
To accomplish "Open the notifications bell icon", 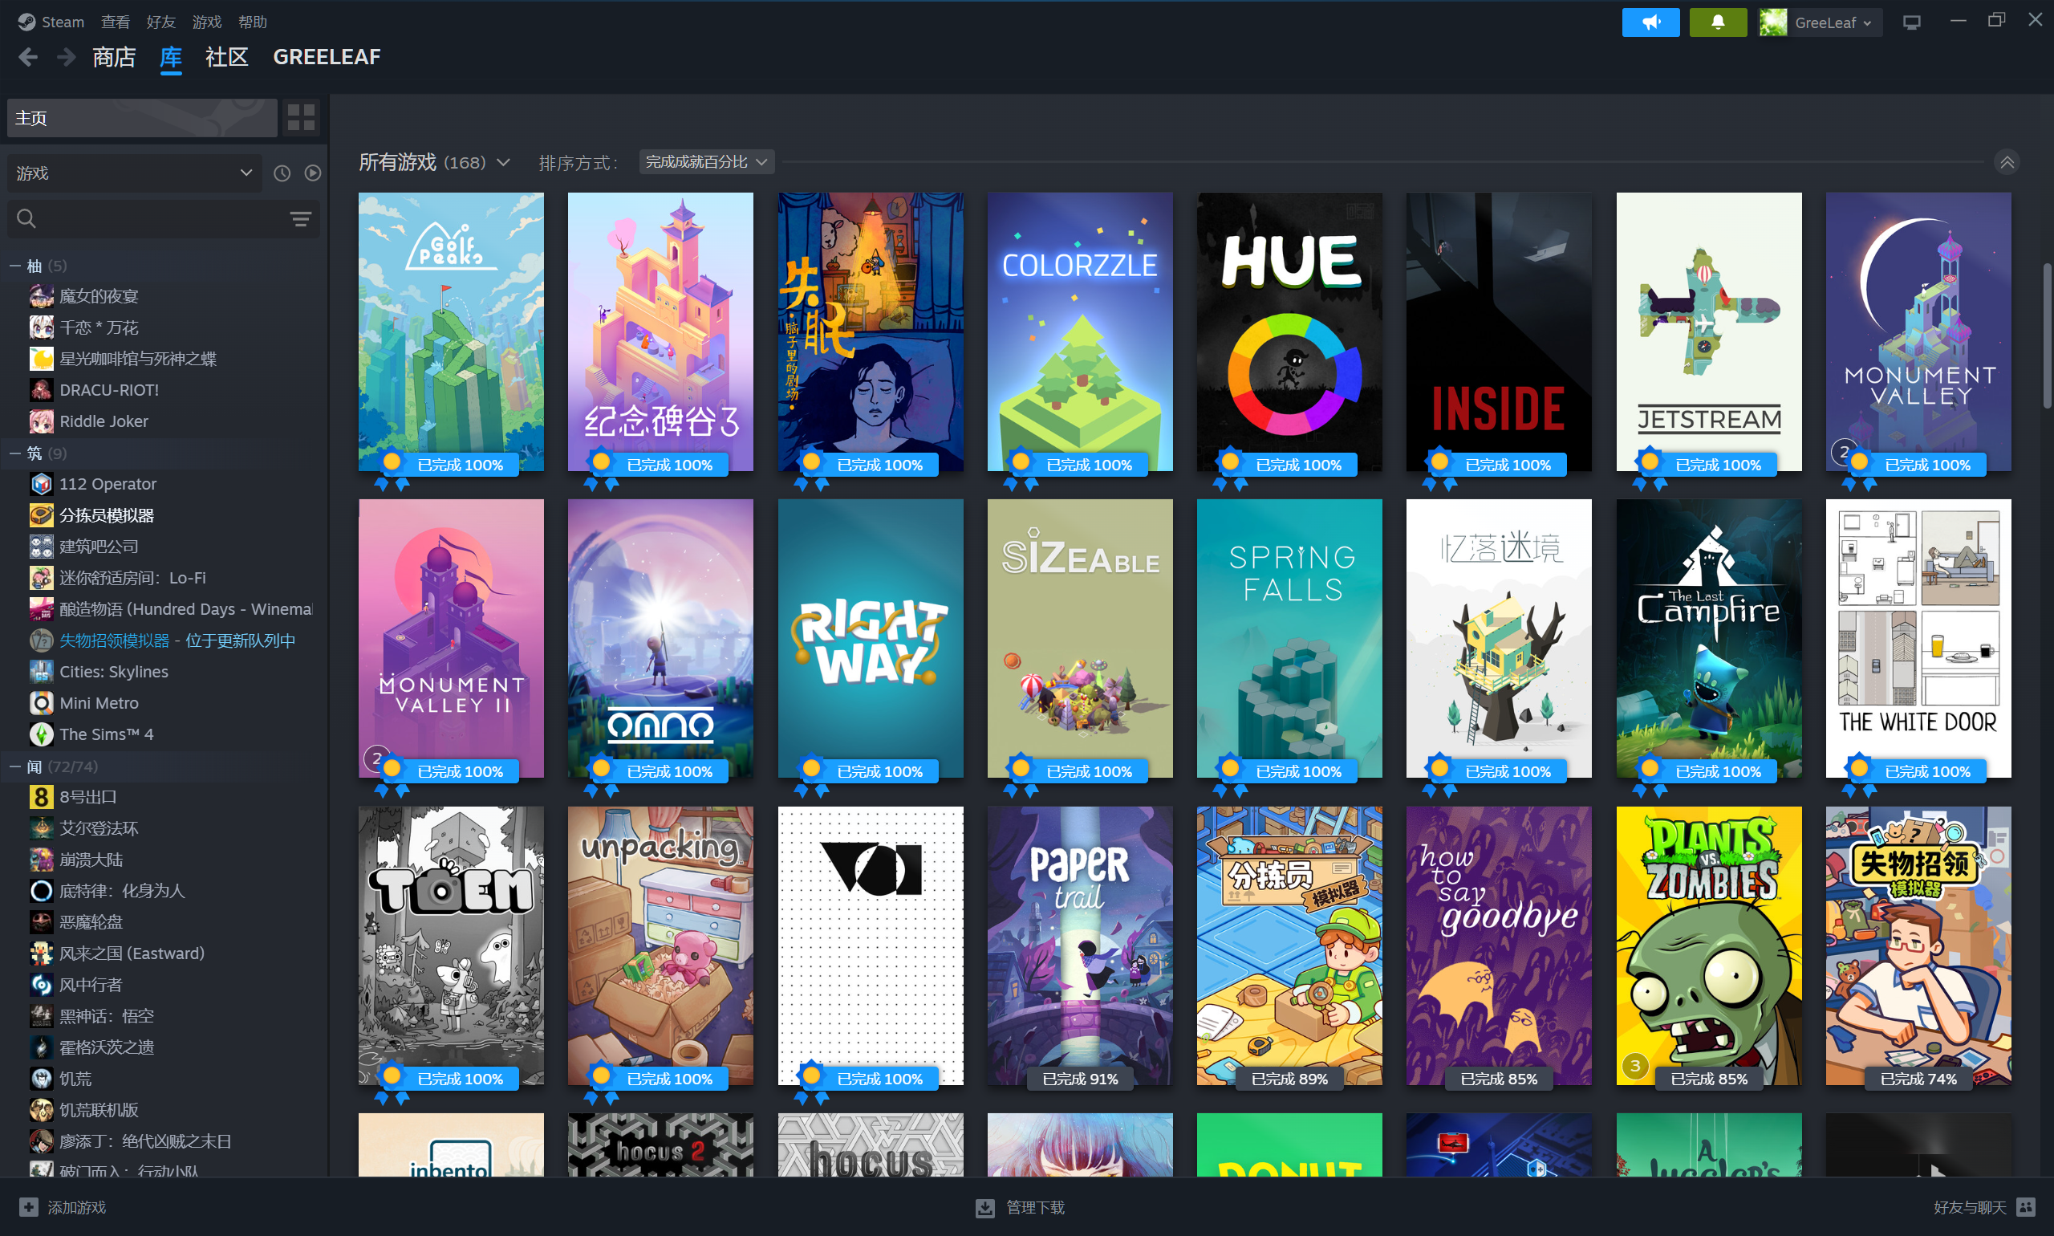I will tap(1718, 22).
